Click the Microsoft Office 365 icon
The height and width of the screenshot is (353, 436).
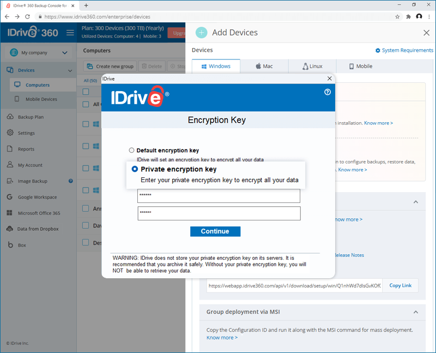[x=9, y=213]
